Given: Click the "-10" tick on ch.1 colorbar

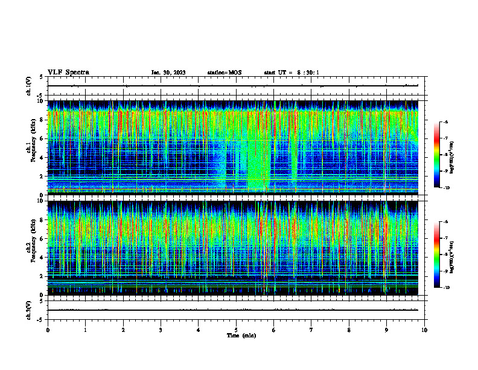Looking at the screenshot, I should pos(446,188).
